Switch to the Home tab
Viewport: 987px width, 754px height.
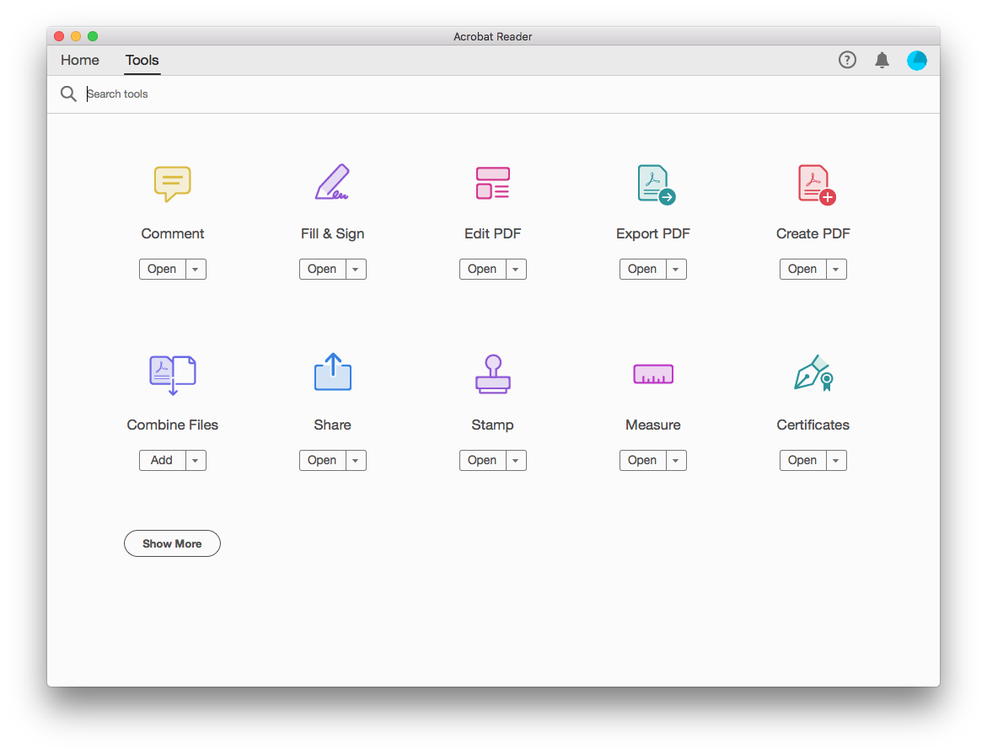[80, 61]
